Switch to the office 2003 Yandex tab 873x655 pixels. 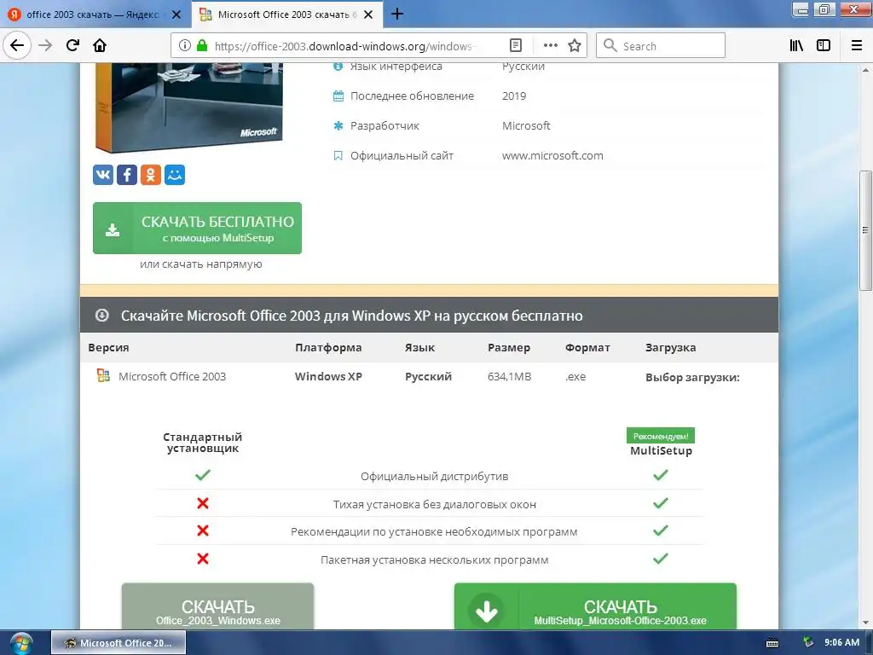(95, 14)
